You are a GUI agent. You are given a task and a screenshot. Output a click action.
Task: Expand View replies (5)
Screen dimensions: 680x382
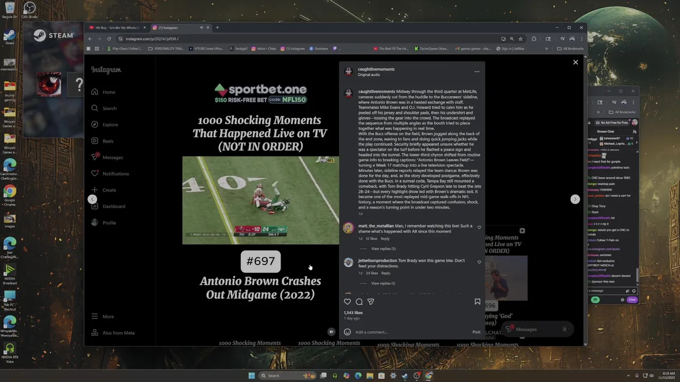(x=383, y=249)
